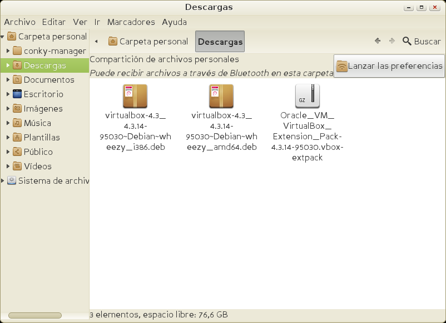Viewport: 446px width, 323px height.
Task: Open the Marcadores menu
Action: pos(131,22)
